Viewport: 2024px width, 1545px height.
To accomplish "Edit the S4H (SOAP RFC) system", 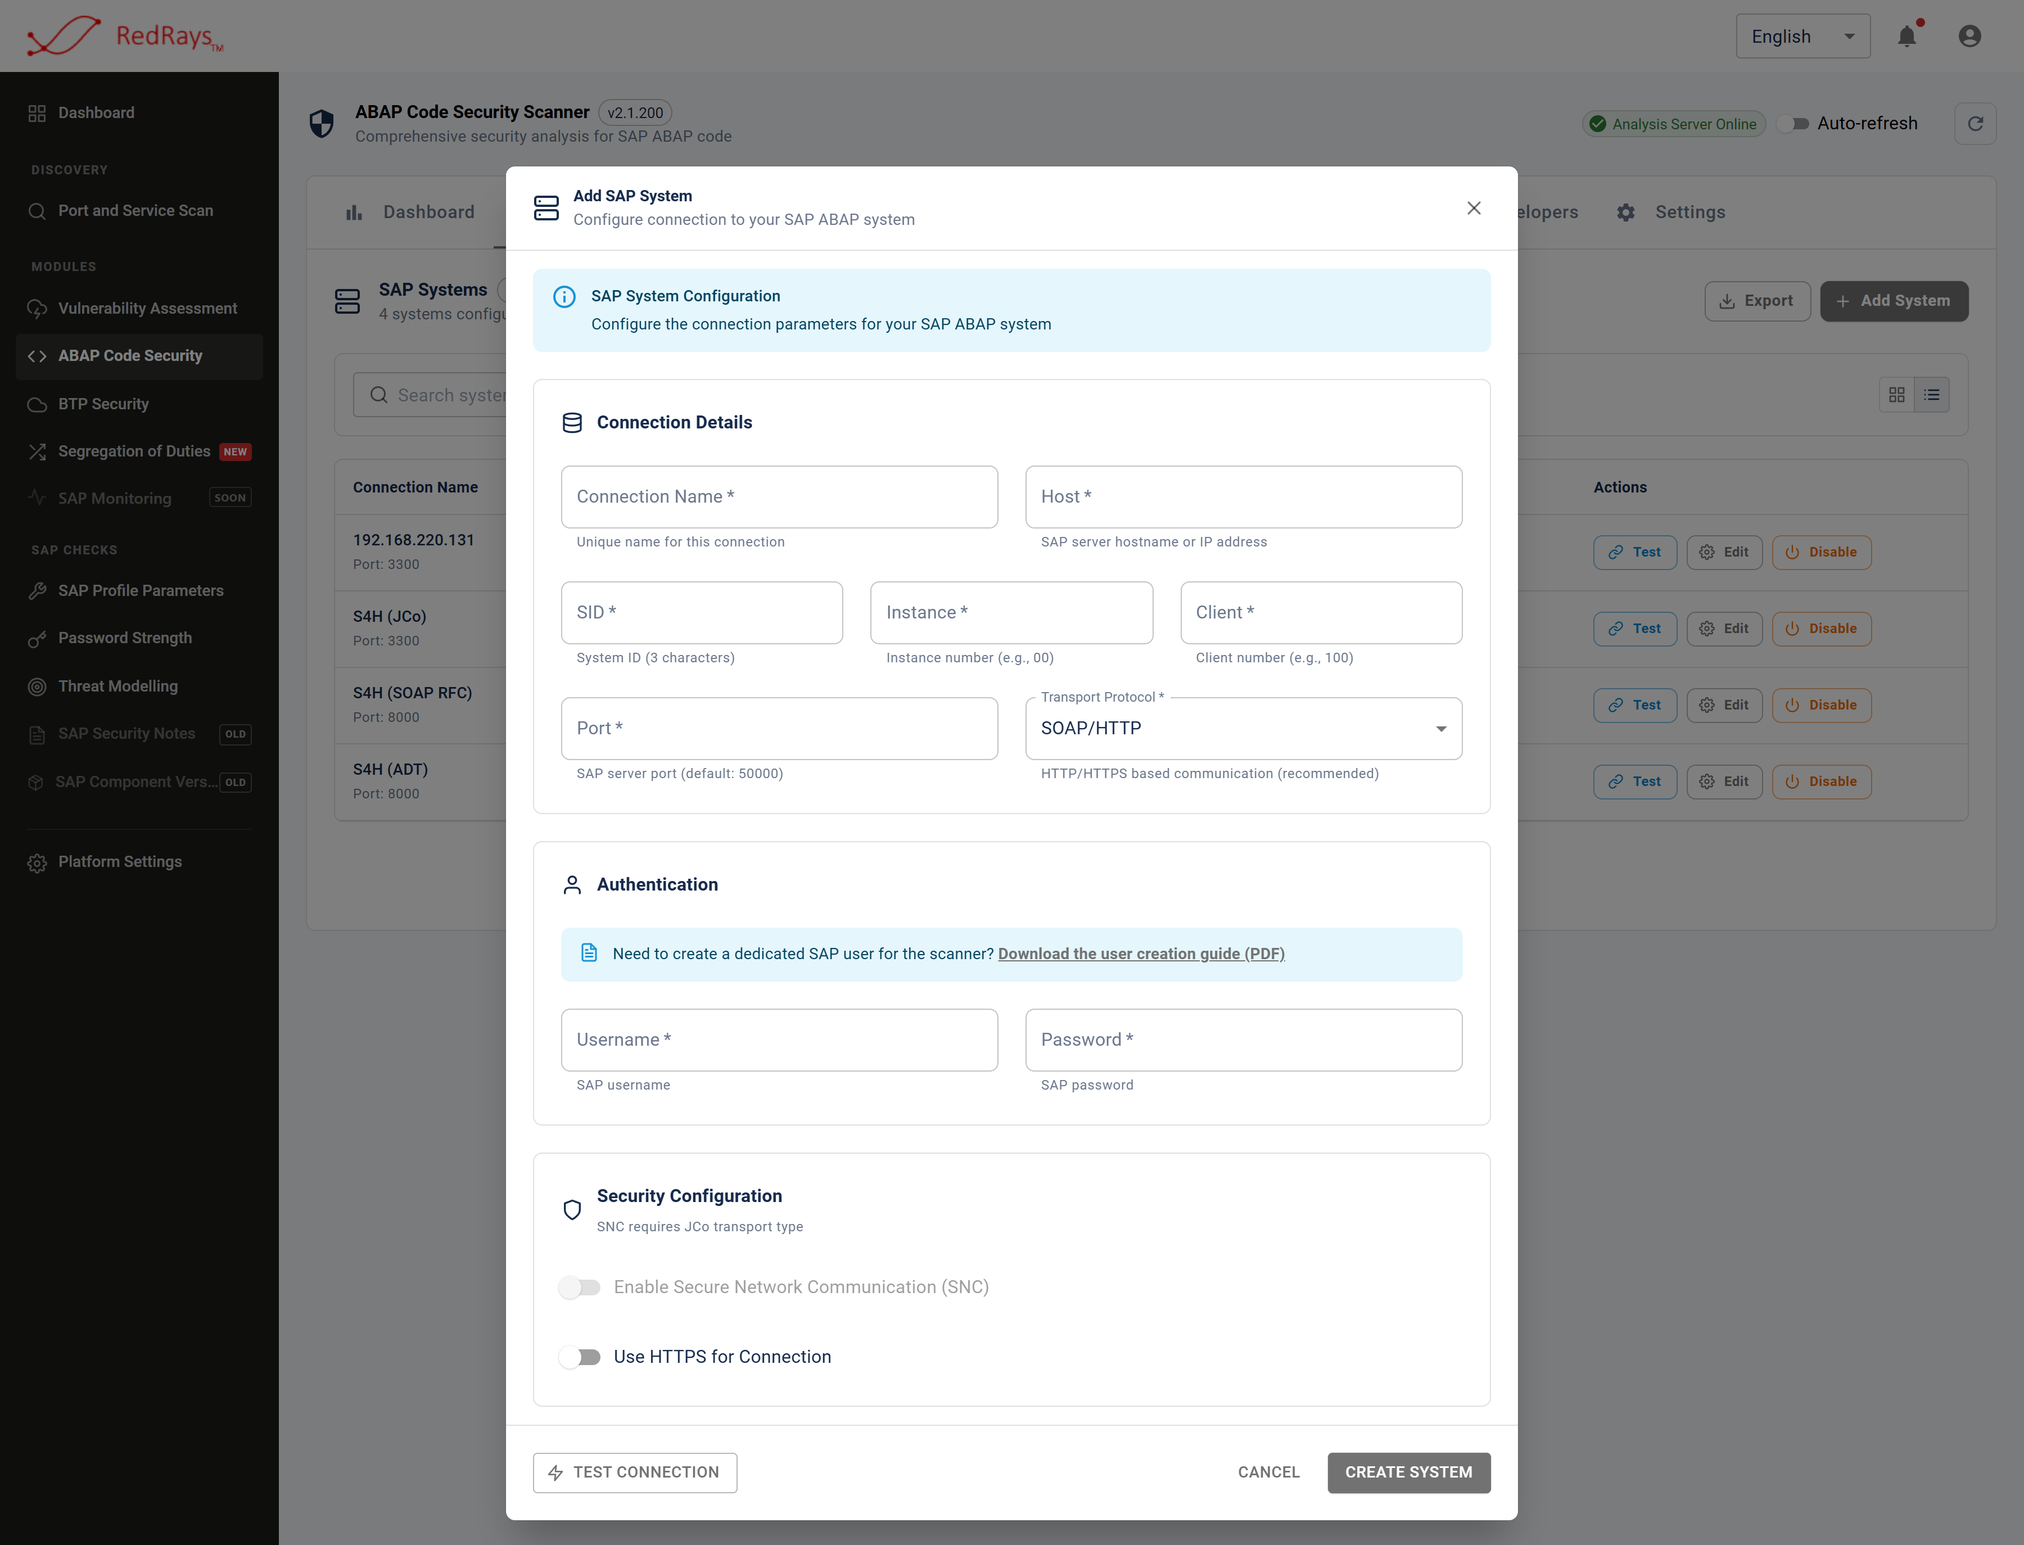I will (x=1724, y=704).
